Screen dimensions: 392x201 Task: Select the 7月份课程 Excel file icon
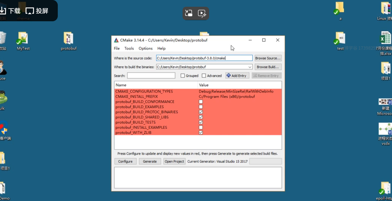tap(386, 38)
